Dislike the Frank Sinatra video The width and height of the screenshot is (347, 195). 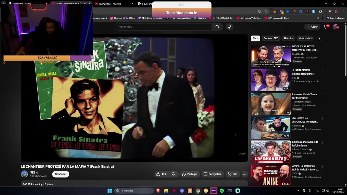tap(174, 174)
